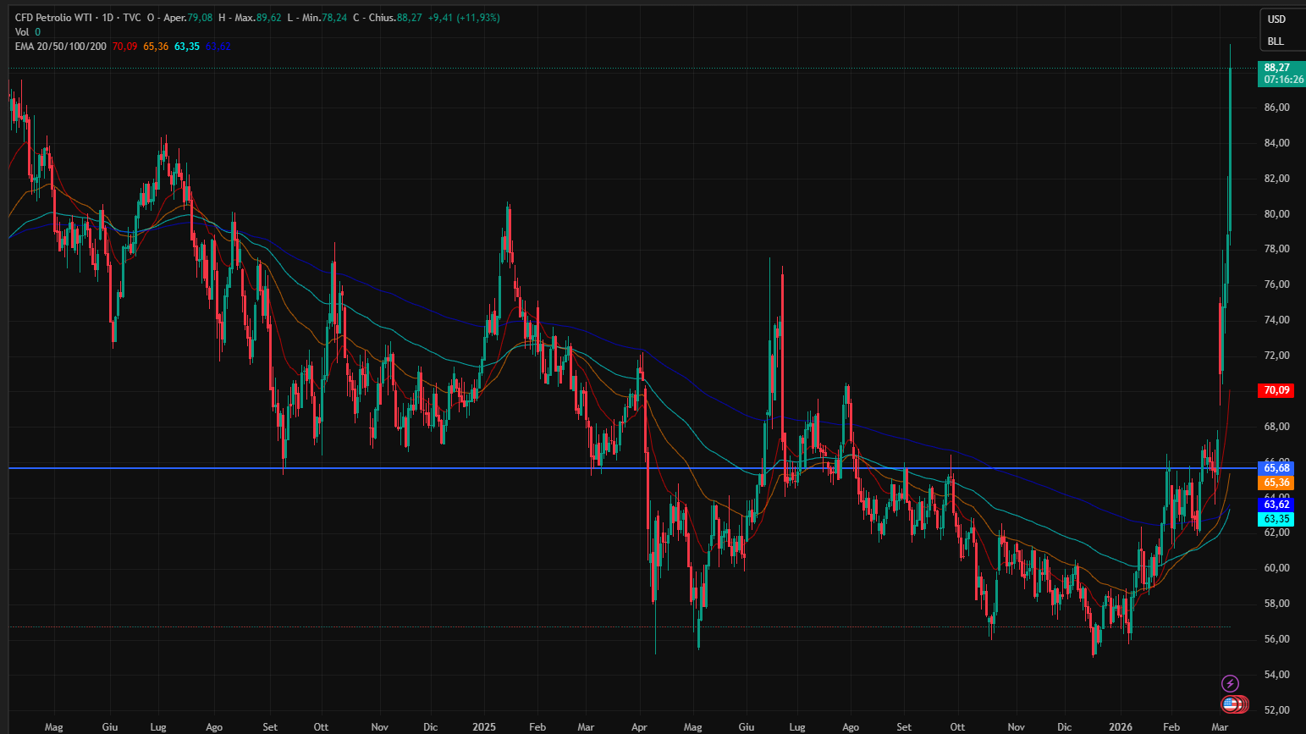Click the green current price label with countdown
1306x734 pixels.
click(1282, 74)
